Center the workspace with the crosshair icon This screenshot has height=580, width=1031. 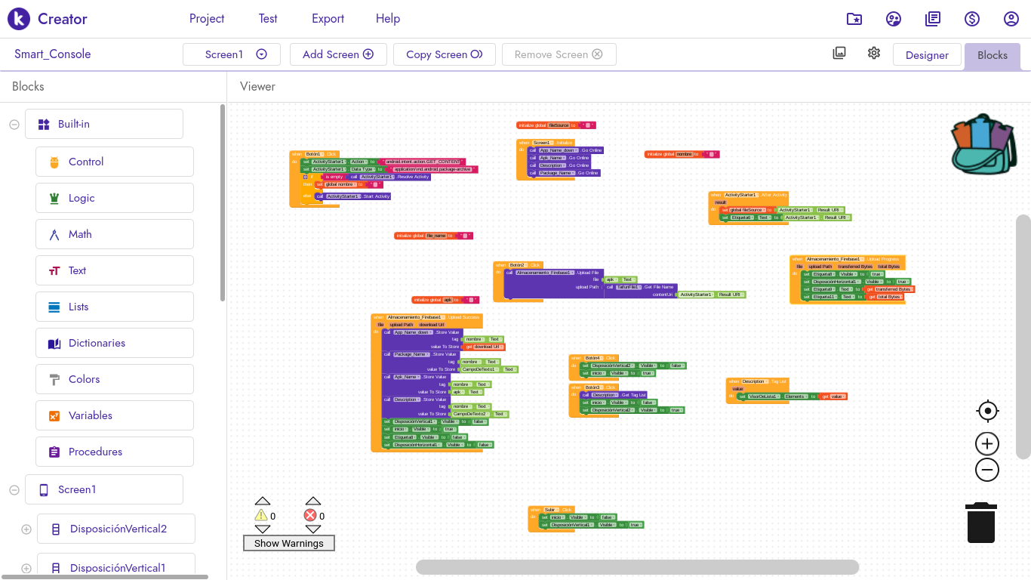tap(987, 411)
